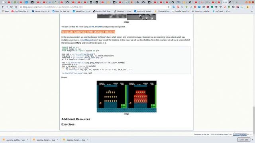This screenshot has width=255, height=143.
Task: Expand options for the last opencv-templ...jpg download
Action: pyautogui.click(x=88, y=140)
